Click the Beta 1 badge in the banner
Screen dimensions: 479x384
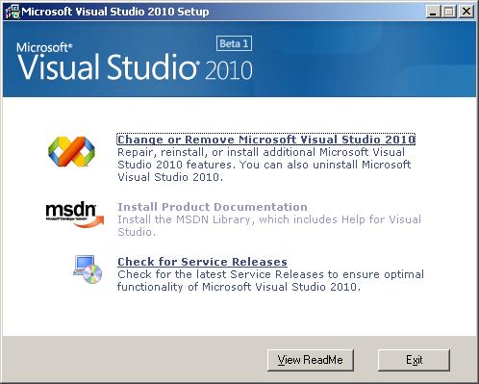tap(234, 43)
